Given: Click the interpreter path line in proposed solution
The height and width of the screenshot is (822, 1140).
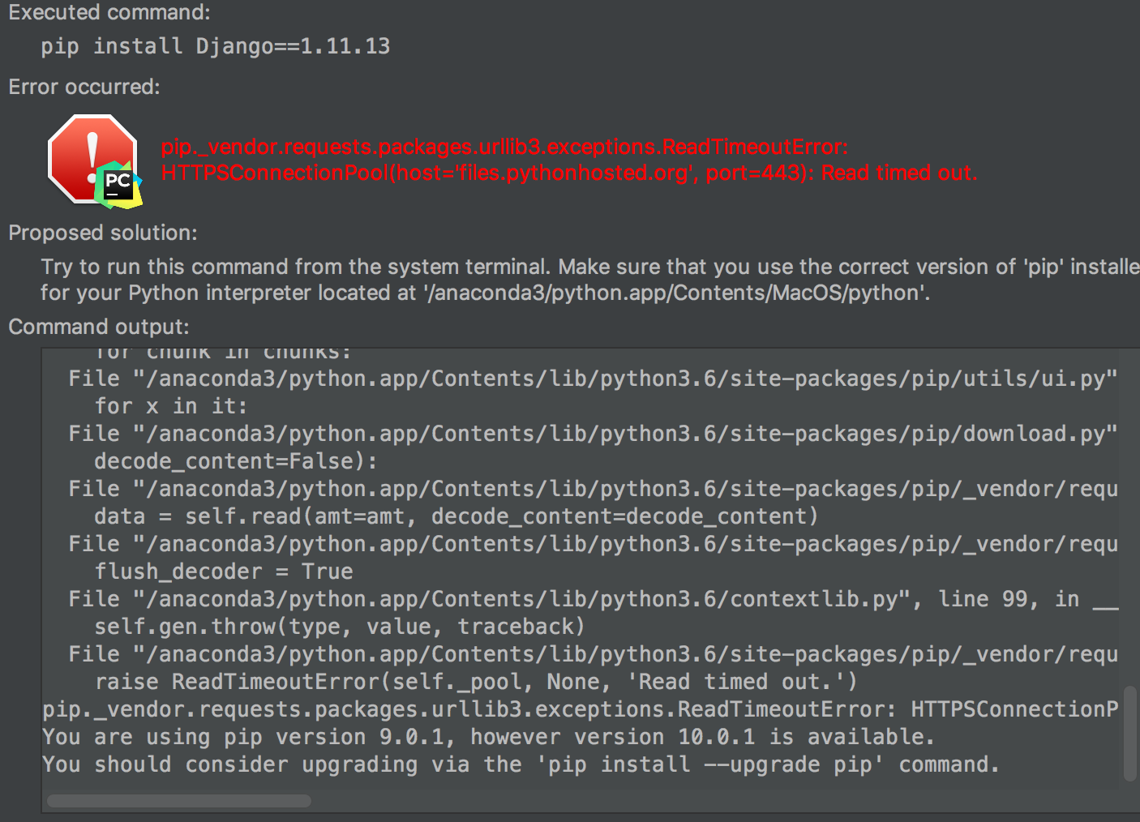Looking at the screenshot, I should (x=486, y=293).
